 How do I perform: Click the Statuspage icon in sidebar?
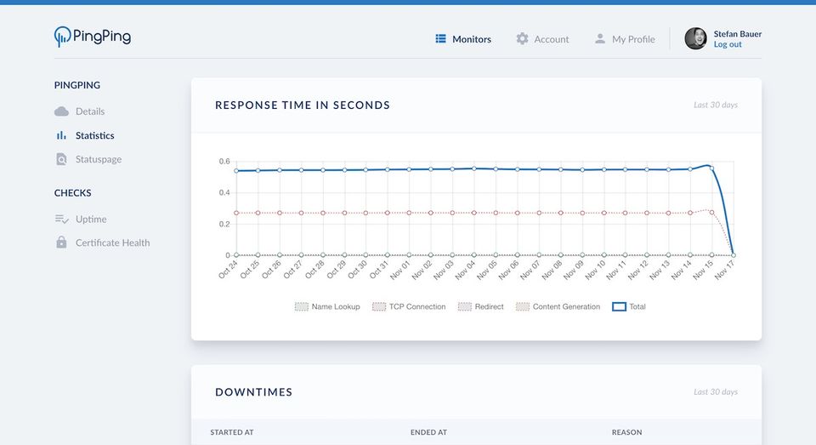coord(61,159)
